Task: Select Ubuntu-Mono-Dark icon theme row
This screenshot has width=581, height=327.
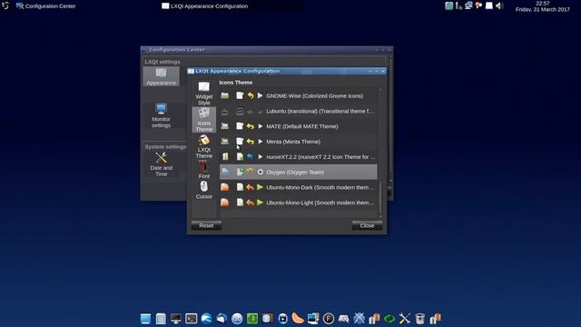Action: coord(299,187)
